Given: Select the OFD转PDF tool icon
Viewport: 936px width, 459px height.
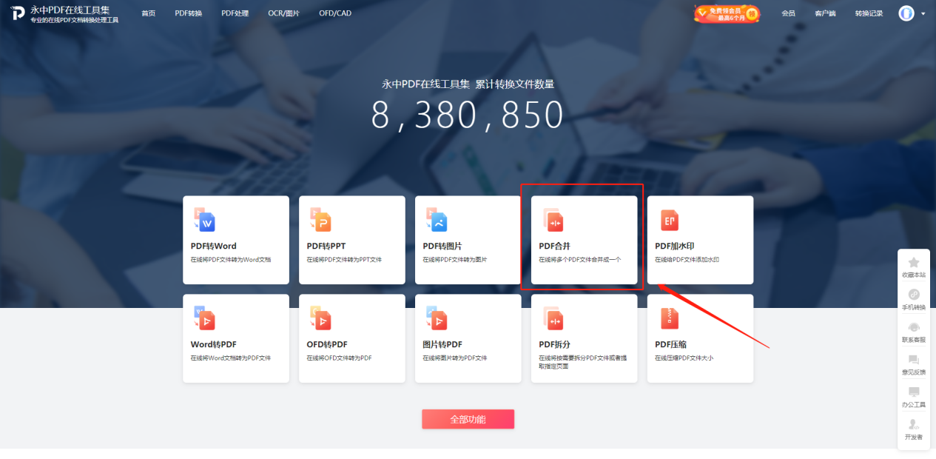Looking at the screenshot, I should coord(320,318).
